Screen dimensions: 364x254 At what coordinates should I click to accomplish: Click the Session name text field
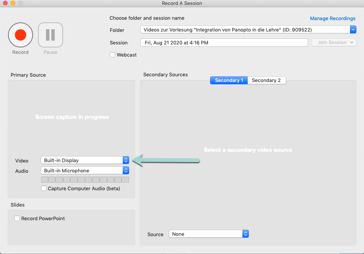click(224, 43)
